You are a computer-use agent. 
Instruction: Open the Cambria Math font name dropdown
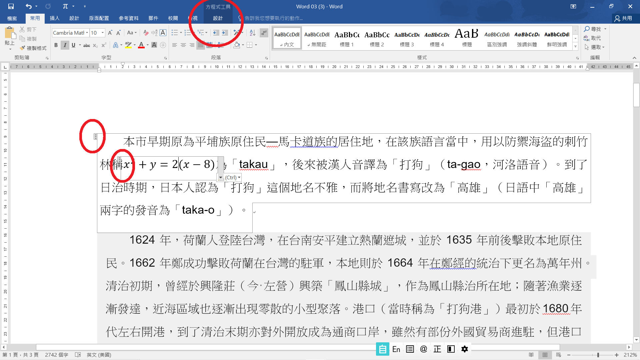point(87,33)
